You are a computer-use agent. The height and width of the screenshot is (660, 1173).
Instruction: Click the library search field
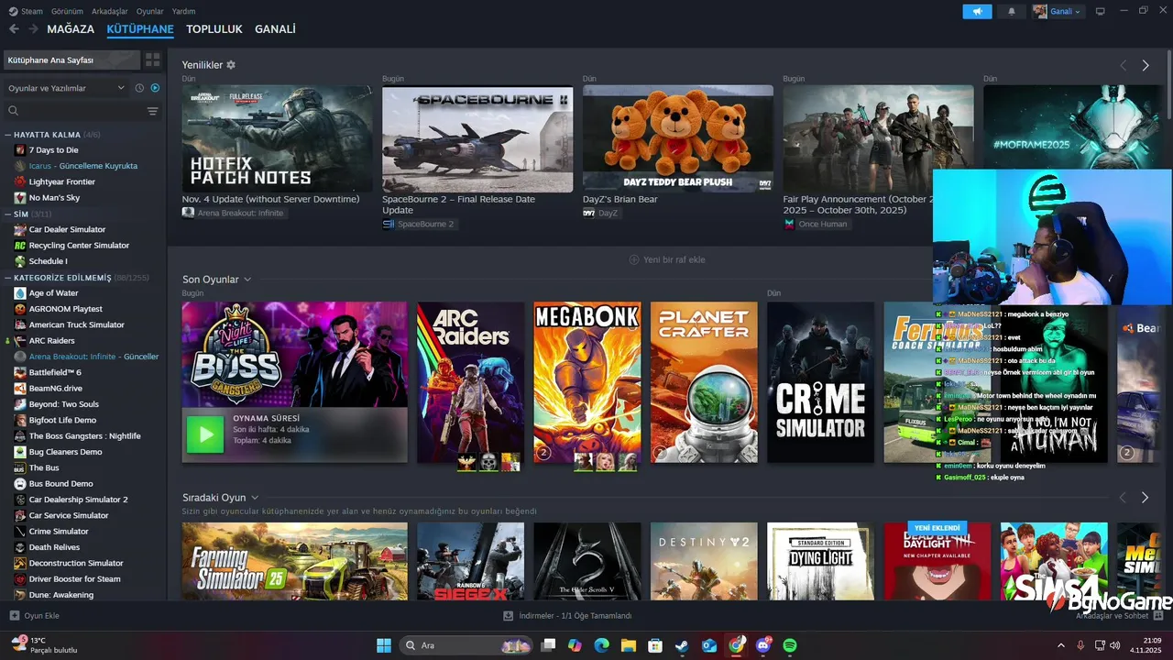(75, 111)
